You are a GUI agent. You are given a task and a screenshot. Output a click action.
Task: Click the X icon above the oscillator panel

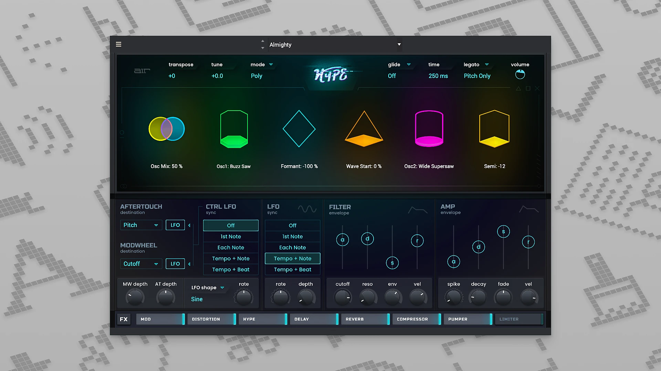(x=537, y=88)
